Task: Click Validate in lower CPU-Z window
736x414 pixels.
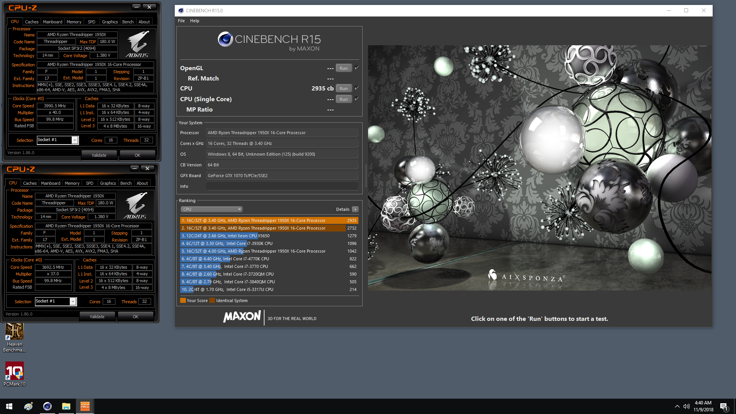Action: 97,317
